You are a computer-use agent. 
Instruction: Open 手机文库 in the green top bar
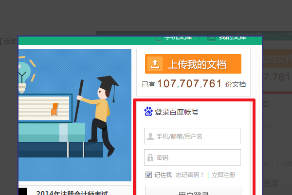click(x=178, y=38)
